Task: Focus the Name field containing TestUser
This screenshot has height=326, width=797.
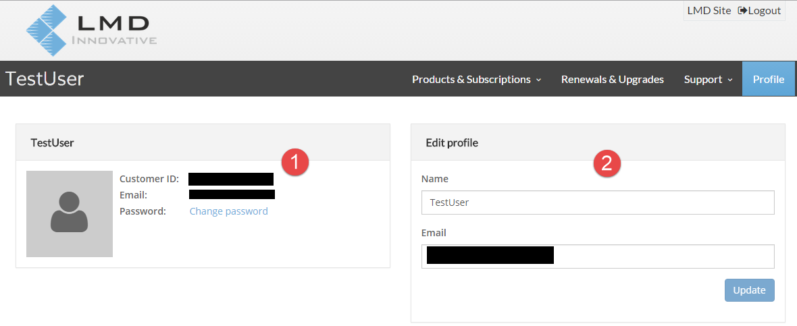Action: click(x=598, y=202)
